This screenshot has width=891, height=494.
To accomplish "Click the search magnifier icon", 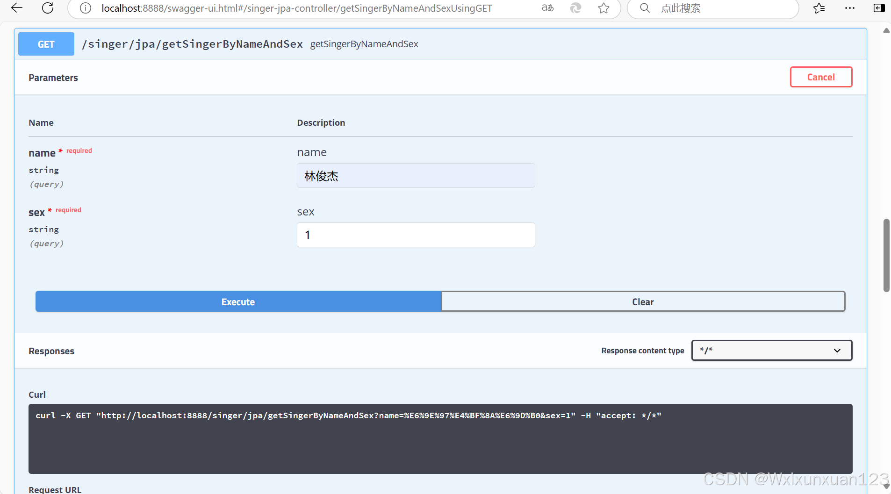I will point(645,8).
